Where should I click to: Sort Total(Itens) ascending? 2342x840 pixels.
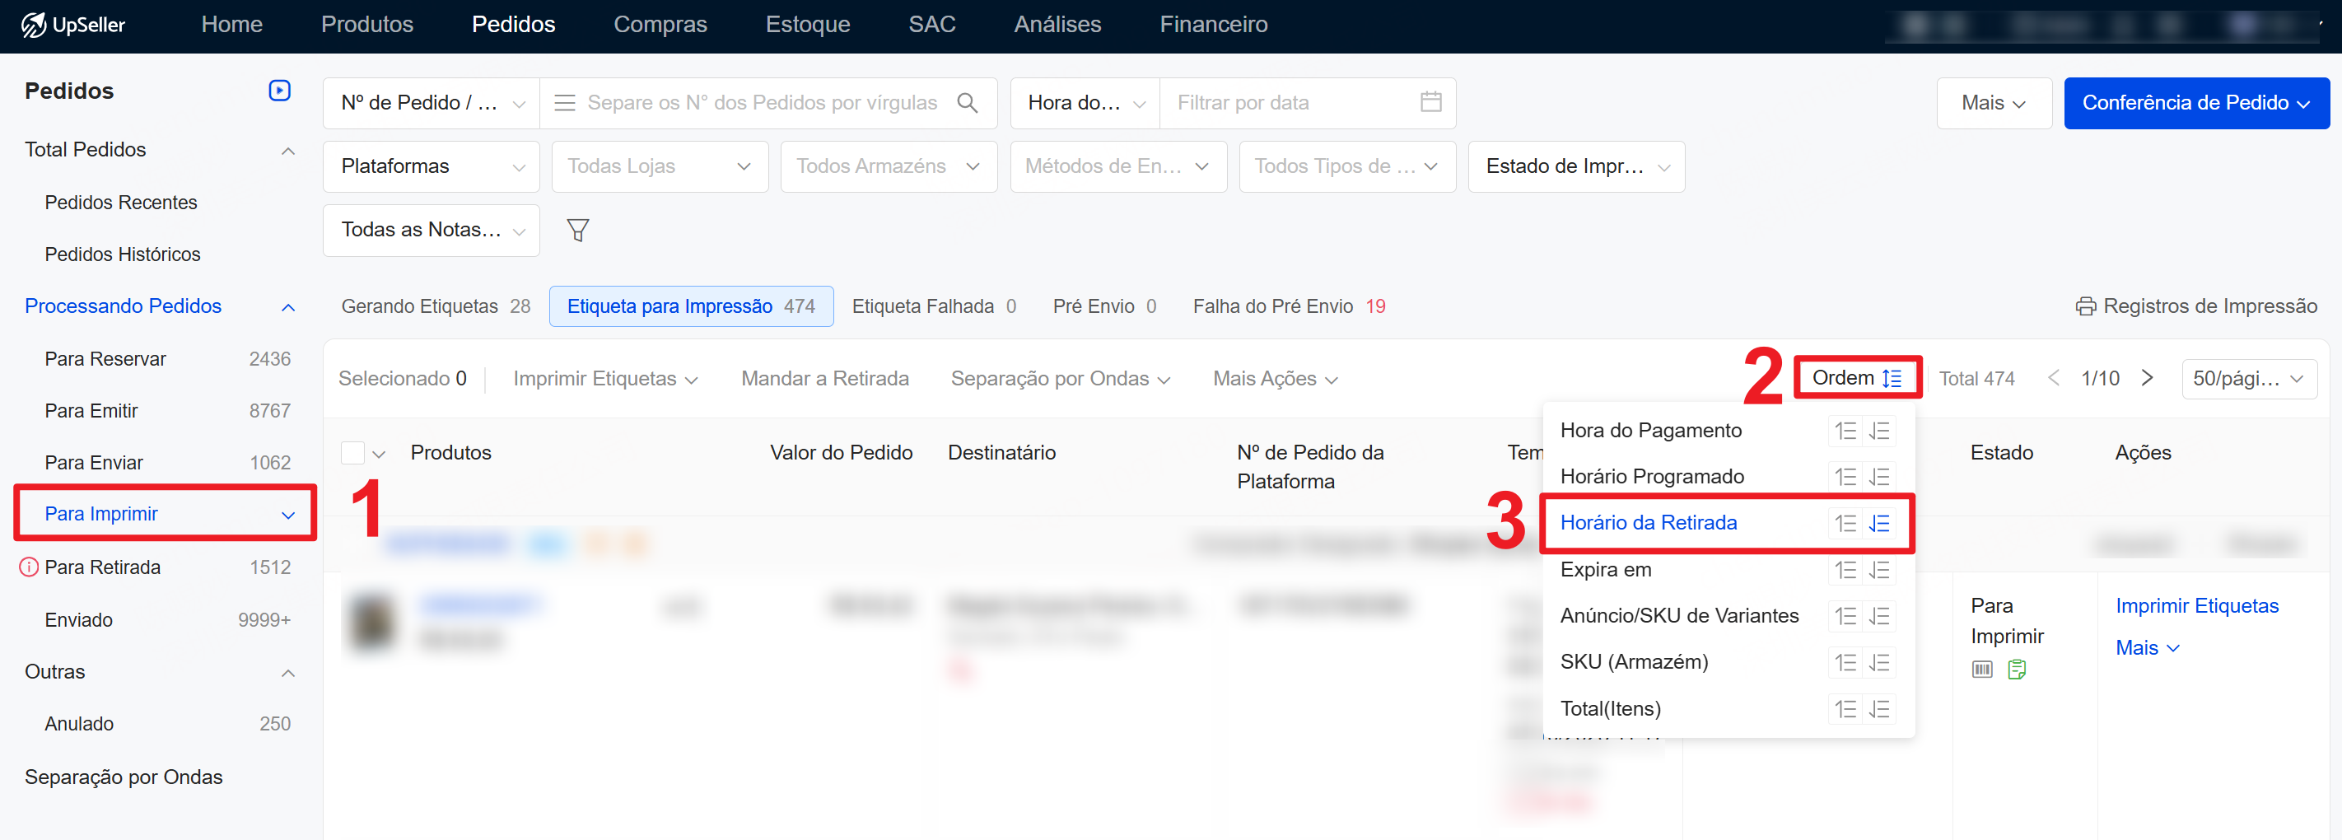tap(1845, 709)
